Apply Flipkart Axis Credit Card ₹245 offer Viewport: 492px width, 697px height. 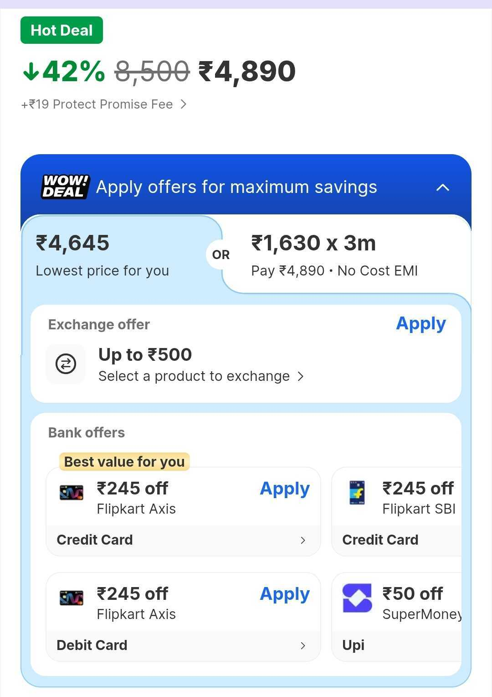coord(284,489)
